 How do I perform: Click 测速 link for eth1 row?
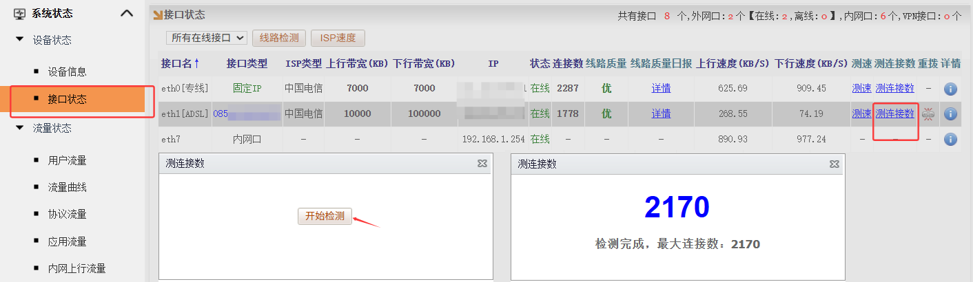coord(861,114)
